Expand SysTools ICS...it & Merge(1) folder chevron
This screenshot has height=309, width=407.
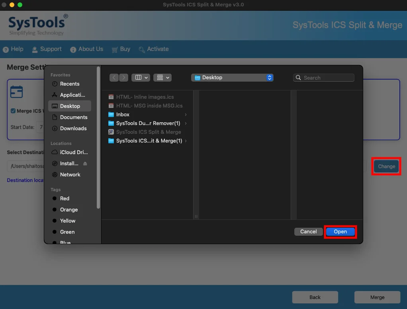pos(186,141)
